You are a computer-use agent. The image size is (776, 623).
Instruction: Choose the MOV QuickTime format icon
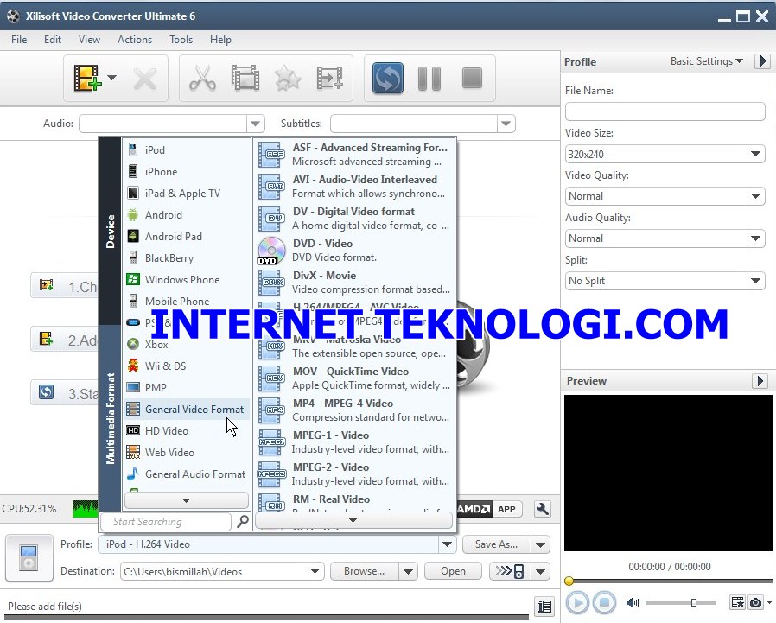point(271,378)
